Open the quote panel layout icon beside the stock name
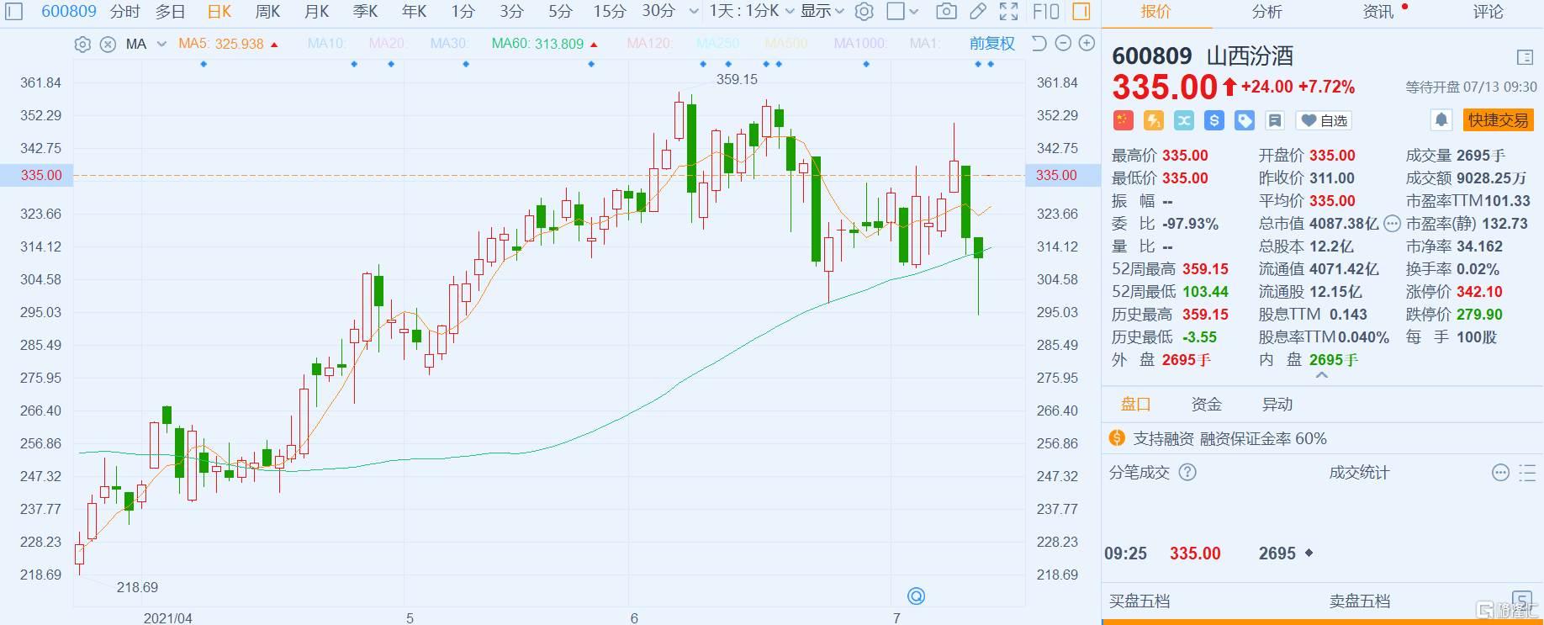This screenshot has height=625, width=1544. [1525, 57]
